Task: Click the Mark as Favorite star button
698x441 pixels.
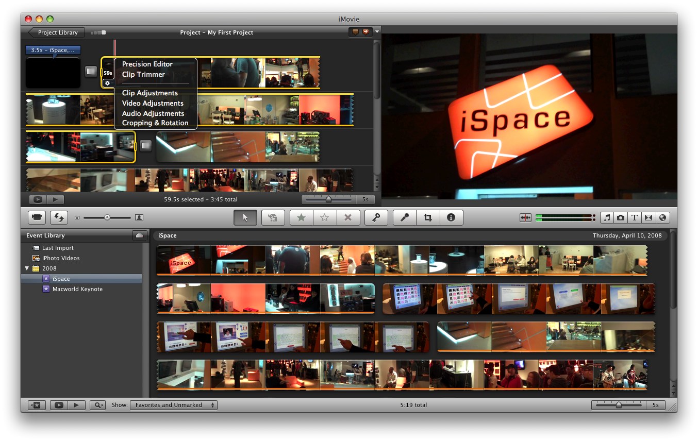Action: (301, 217)
